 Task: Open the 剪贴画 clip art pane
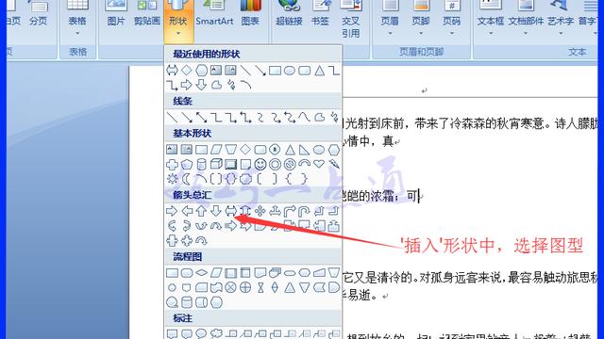(x=147, y=14)
